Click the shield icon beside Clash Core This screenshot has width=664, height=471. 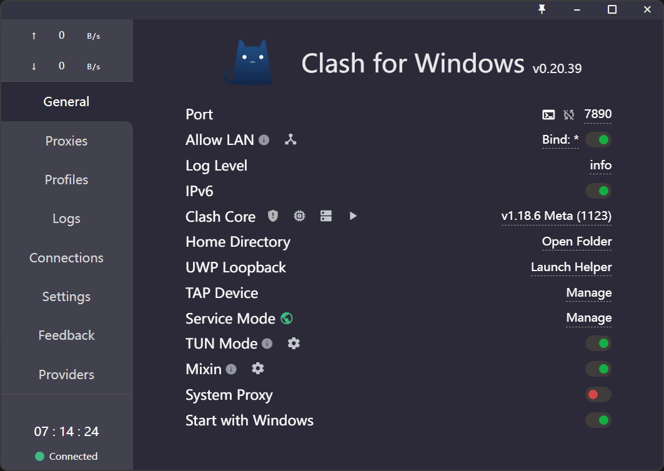click(273, 216)
